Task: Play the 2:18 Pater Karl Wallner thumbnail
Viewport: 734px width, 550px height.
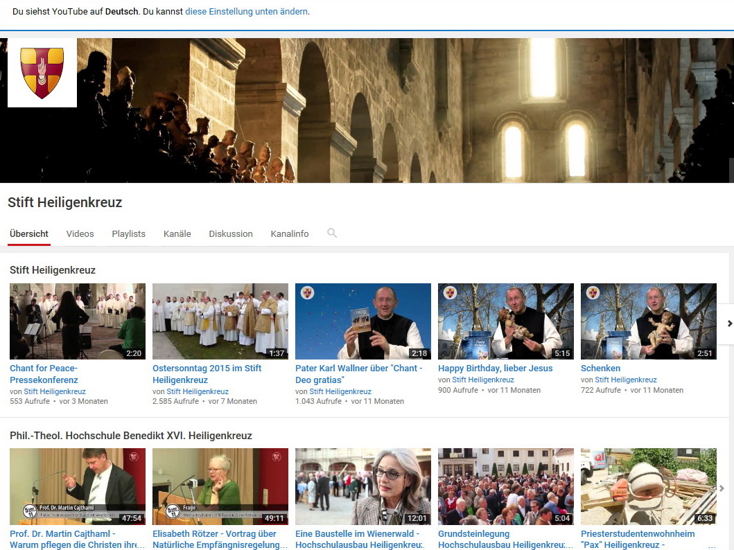Action: 363,321
